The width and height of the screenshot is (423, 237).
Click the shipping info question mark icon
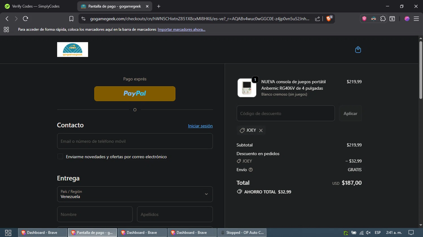pos(251,170)
